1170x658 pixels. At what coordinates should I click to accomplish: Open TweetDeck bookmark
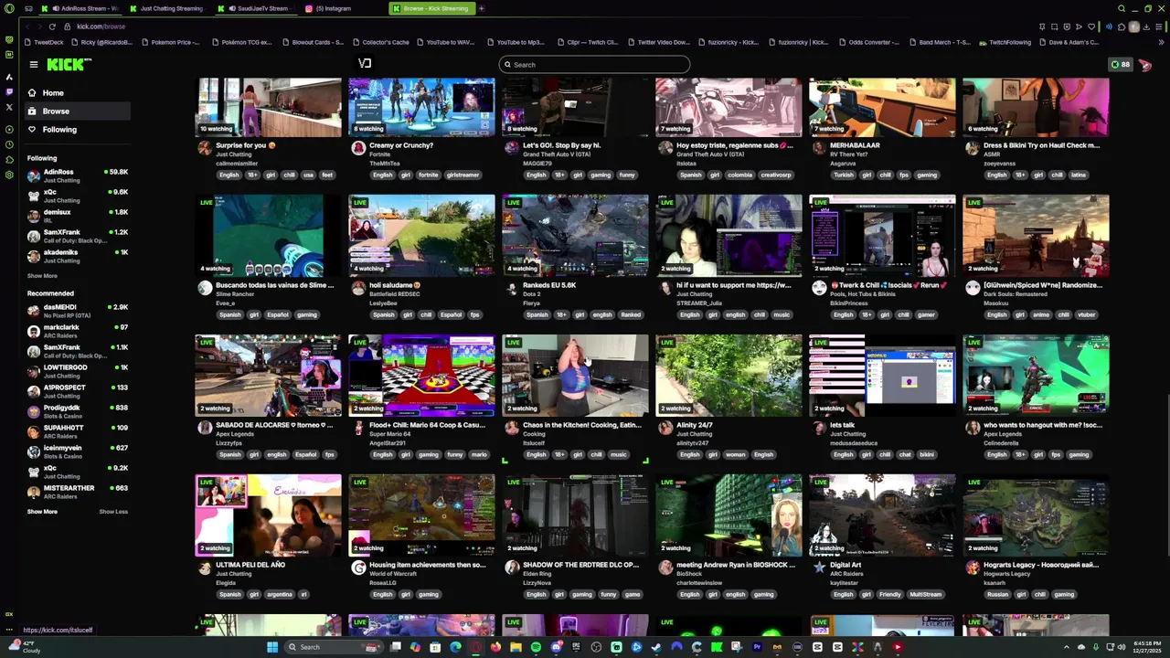pos(45,42)
